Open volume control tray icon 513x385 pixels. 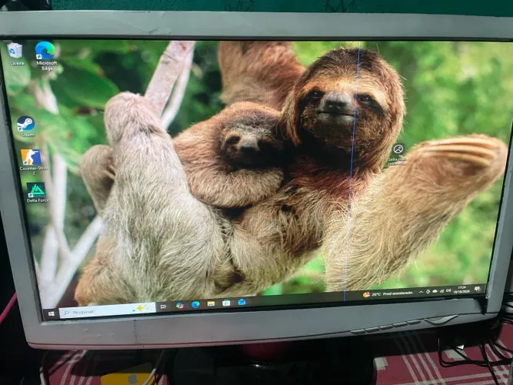[x=448, y=290]
